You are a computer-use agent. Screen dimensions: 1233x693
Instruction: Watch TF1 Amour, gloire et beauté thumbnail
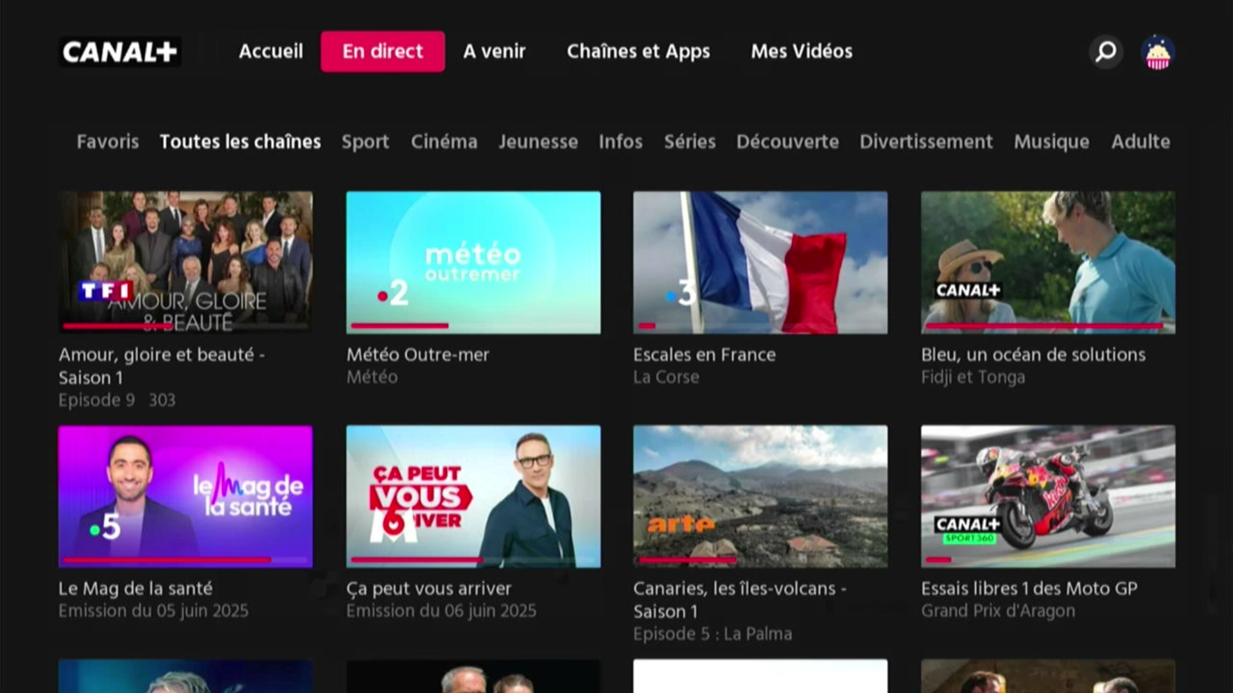[186, 262]
